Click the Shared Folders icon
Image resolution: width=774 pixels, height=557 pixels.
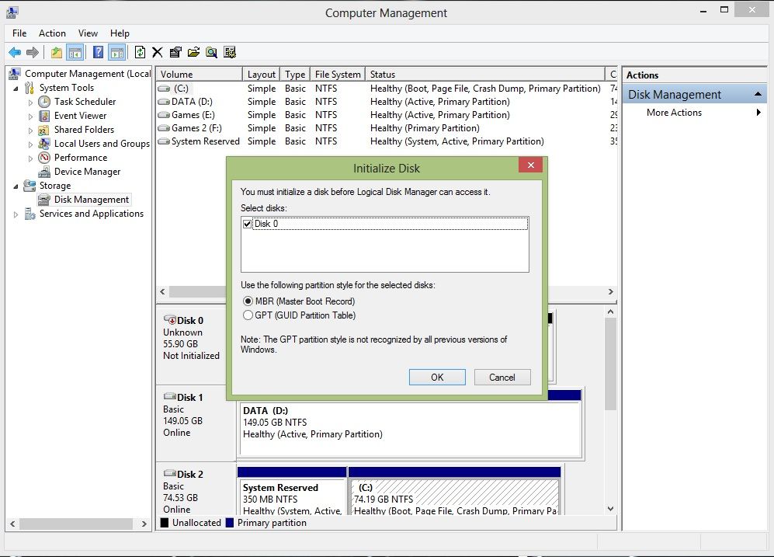pyautogui.click(x=44, y=130)
